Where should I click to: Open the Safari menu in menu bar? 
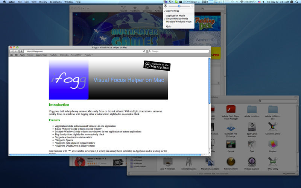pyautogui.click(x=12, y=2)
